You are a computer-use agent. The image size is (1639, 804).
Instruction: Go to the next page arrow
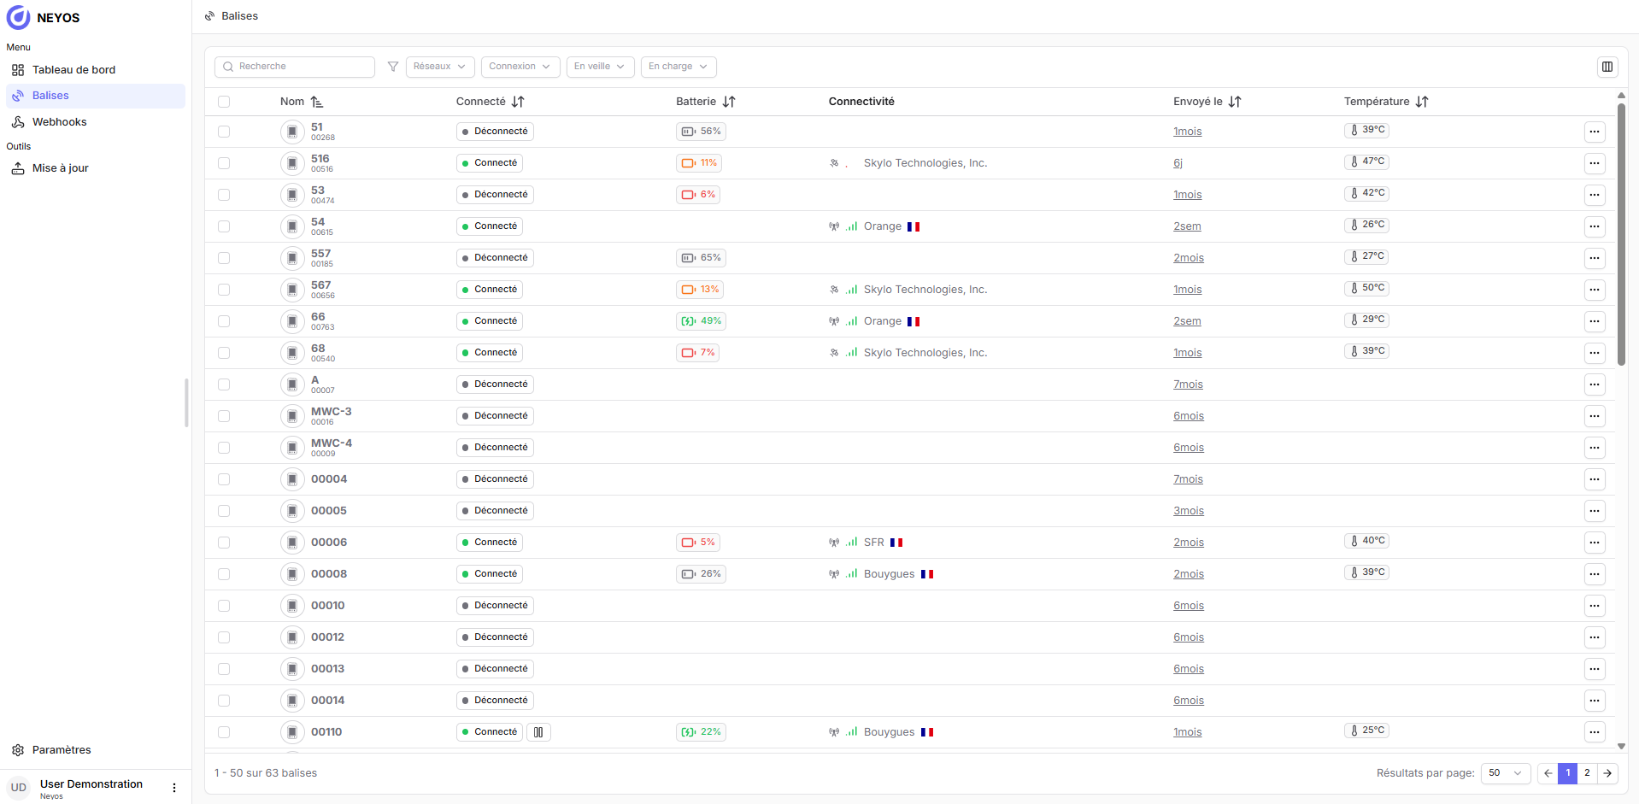coord(1607,773)
